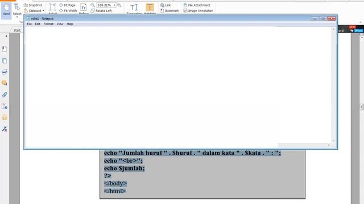Image resolution: width=364 pixels, height=204 pixels.
Task: Choose Fit Page view
Action: pyautogui.click(x=67, y=5)
